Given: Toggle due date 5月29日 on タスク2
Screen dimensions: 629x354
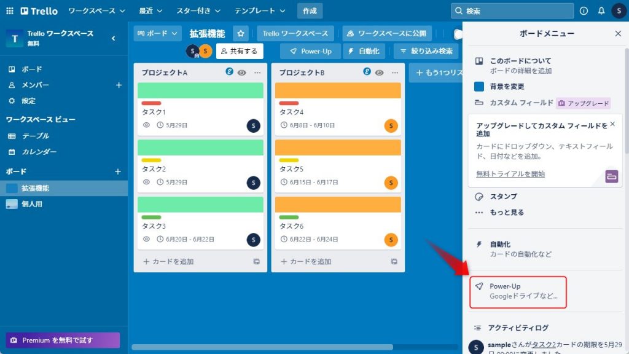Looking at the screenshot, I should point(172,182).
